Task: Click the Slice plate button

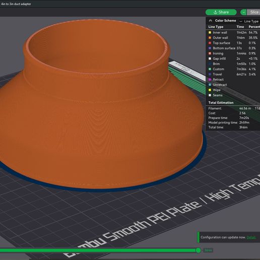Action: (253, 12)
